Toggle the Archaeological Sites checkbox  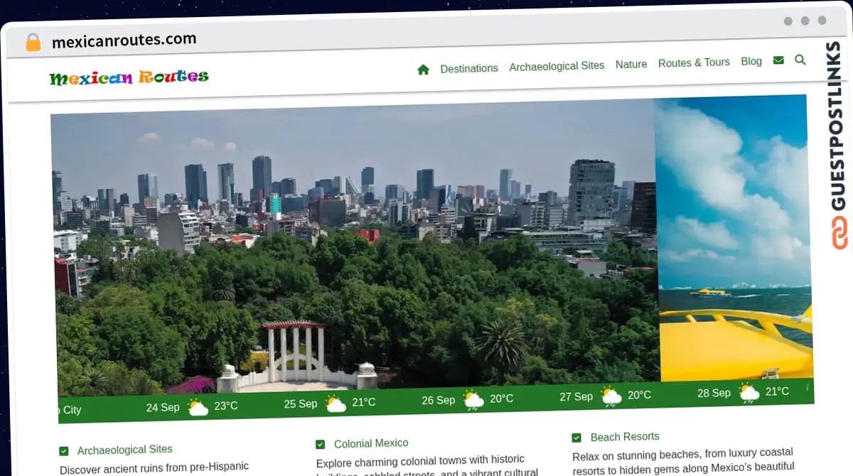coord(63,450)
